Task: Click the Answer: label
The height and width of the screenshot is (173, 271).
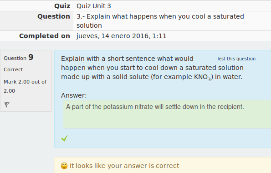Action: click(74, 95)
